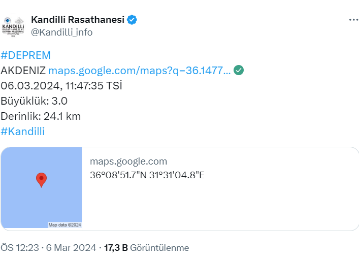Screen dimensions: 359x259
Task: Click the Map data ©2024 attribution
Action: (64, 225)
